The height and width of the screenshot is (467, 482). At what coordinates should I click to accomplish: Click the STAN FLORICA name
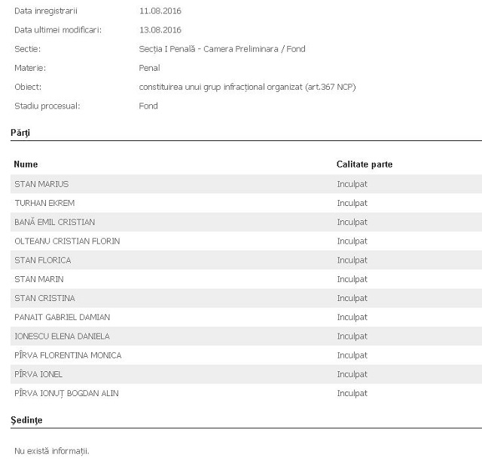42,260
